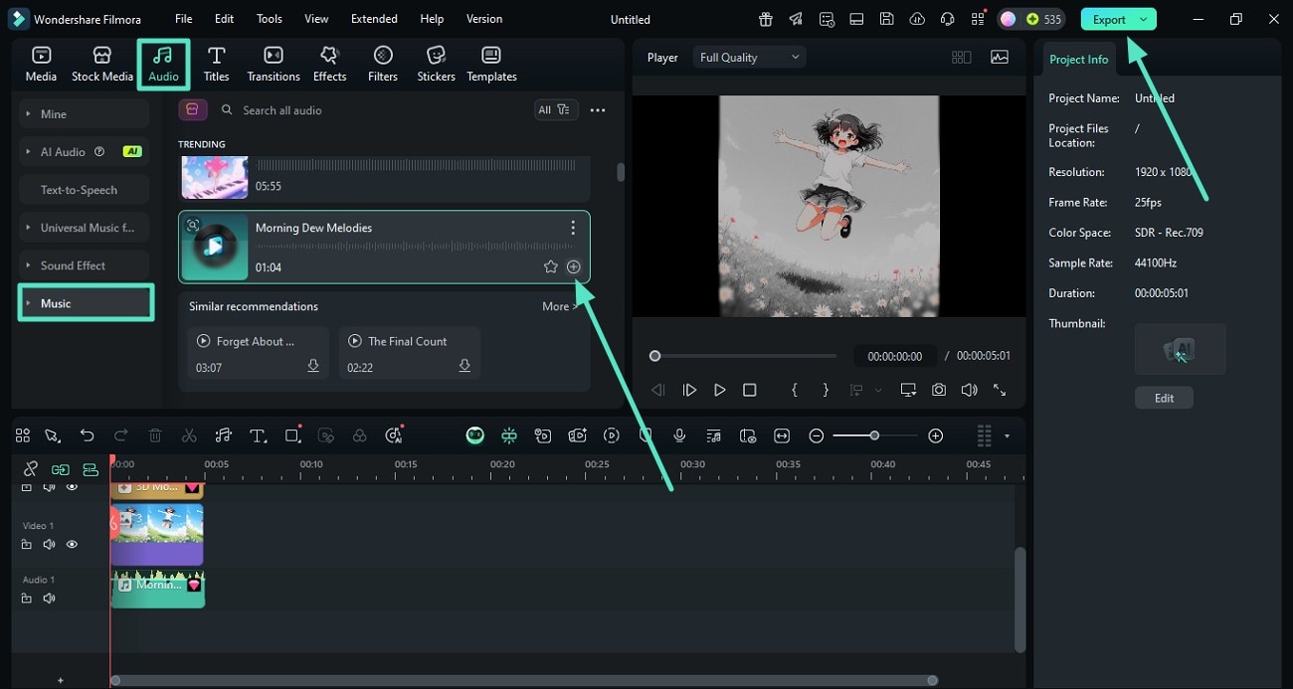Click the player volume icon
The width and height of the screenshot is (1293, 689).
[969, 391]
